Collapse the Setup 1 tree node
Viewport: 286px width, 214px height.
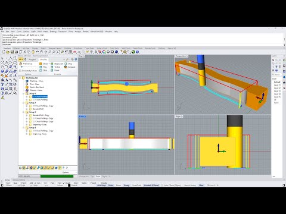click(x=23, y=93)
